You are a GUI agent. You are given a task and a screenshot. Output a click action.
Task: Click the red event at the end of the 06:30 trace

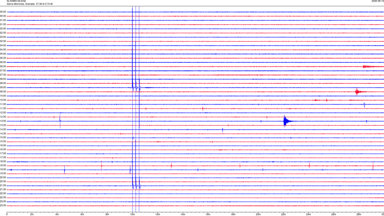point(373,66)
